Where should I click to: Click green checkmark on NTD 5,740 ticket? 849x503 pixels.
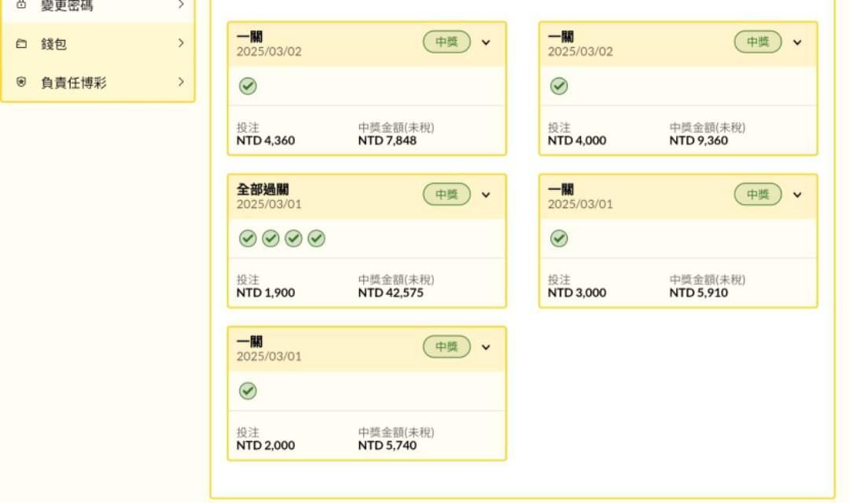248,390
